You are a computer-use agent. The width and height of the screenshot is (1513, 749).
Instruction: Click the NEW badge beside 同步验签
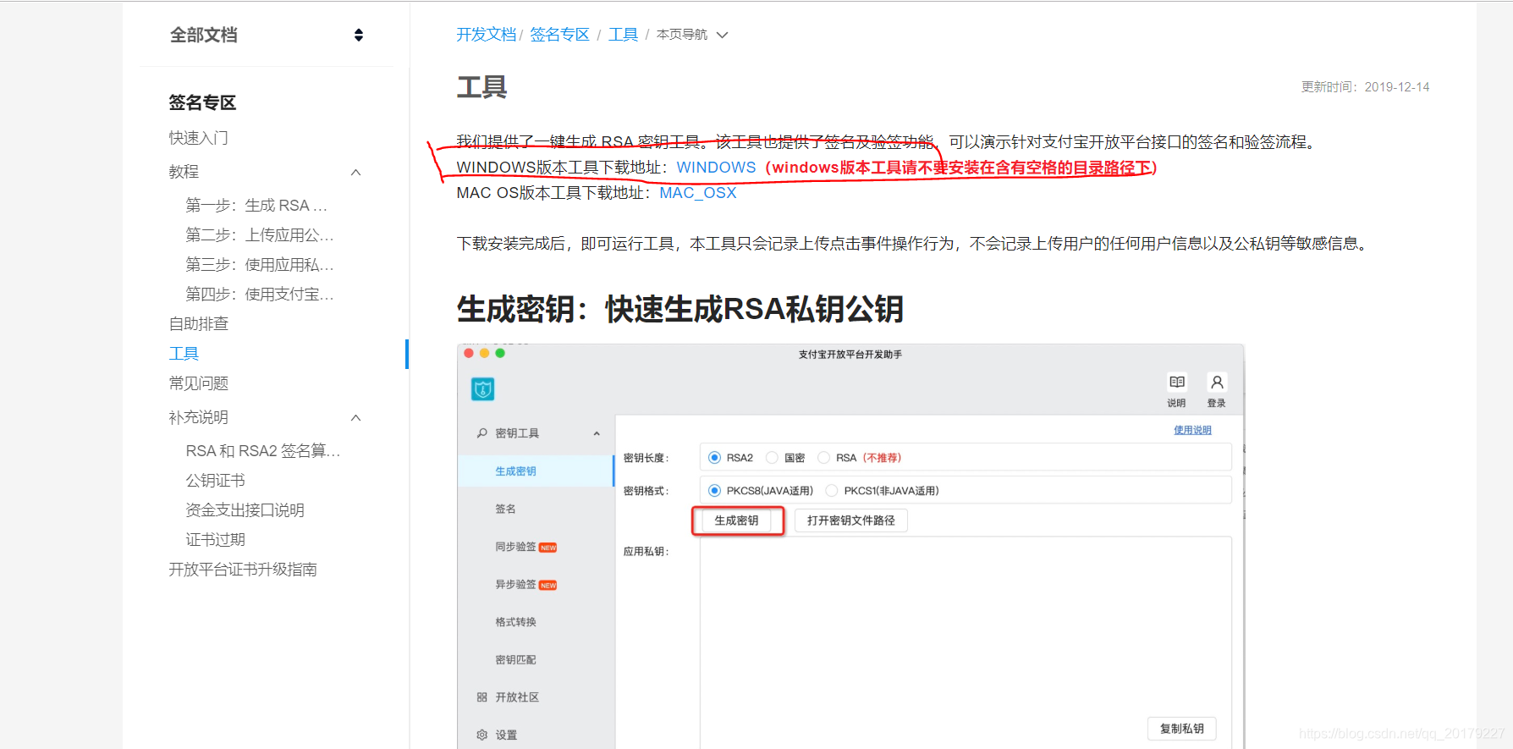pyautogui.click(x=548, y=548)
